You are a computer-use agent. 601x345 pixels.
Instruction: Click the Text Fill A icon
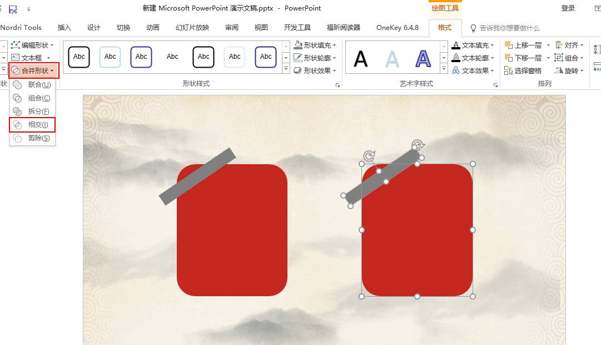tap(456, 45)
